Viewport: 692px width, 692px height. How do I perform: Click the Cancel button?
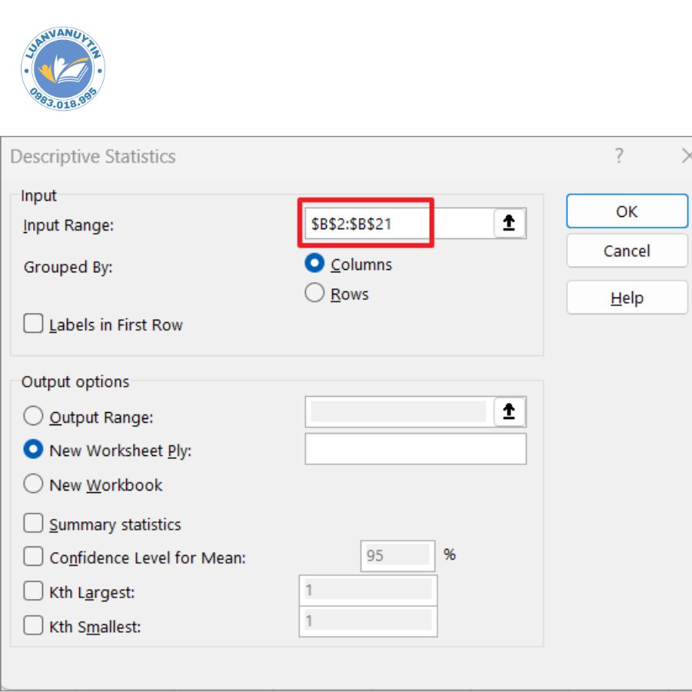click(627, 251)
